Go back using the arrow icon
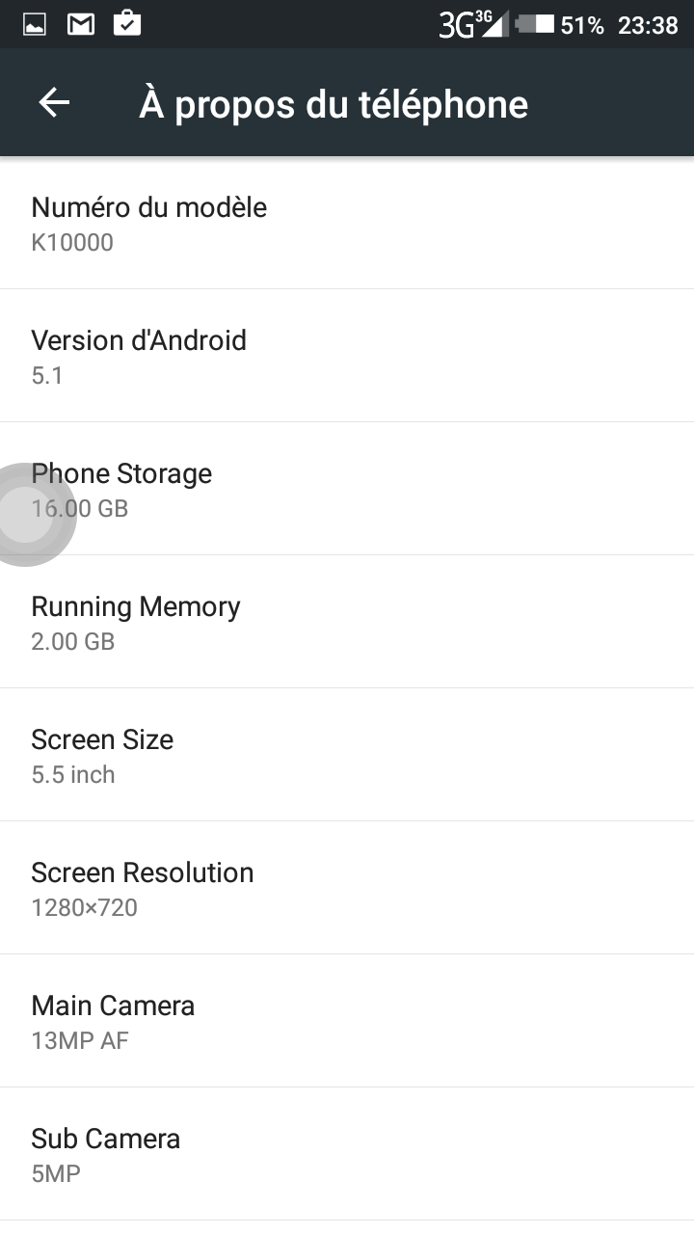 pos(54,103)
